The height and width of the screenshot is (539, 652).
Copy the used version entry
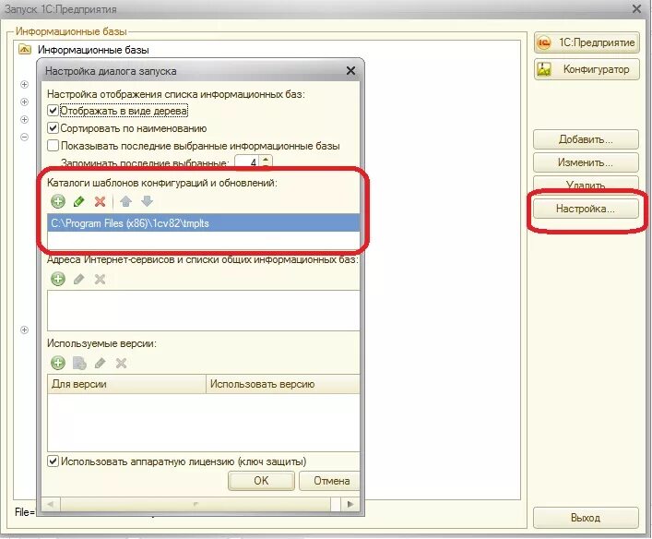coord(79,363)
